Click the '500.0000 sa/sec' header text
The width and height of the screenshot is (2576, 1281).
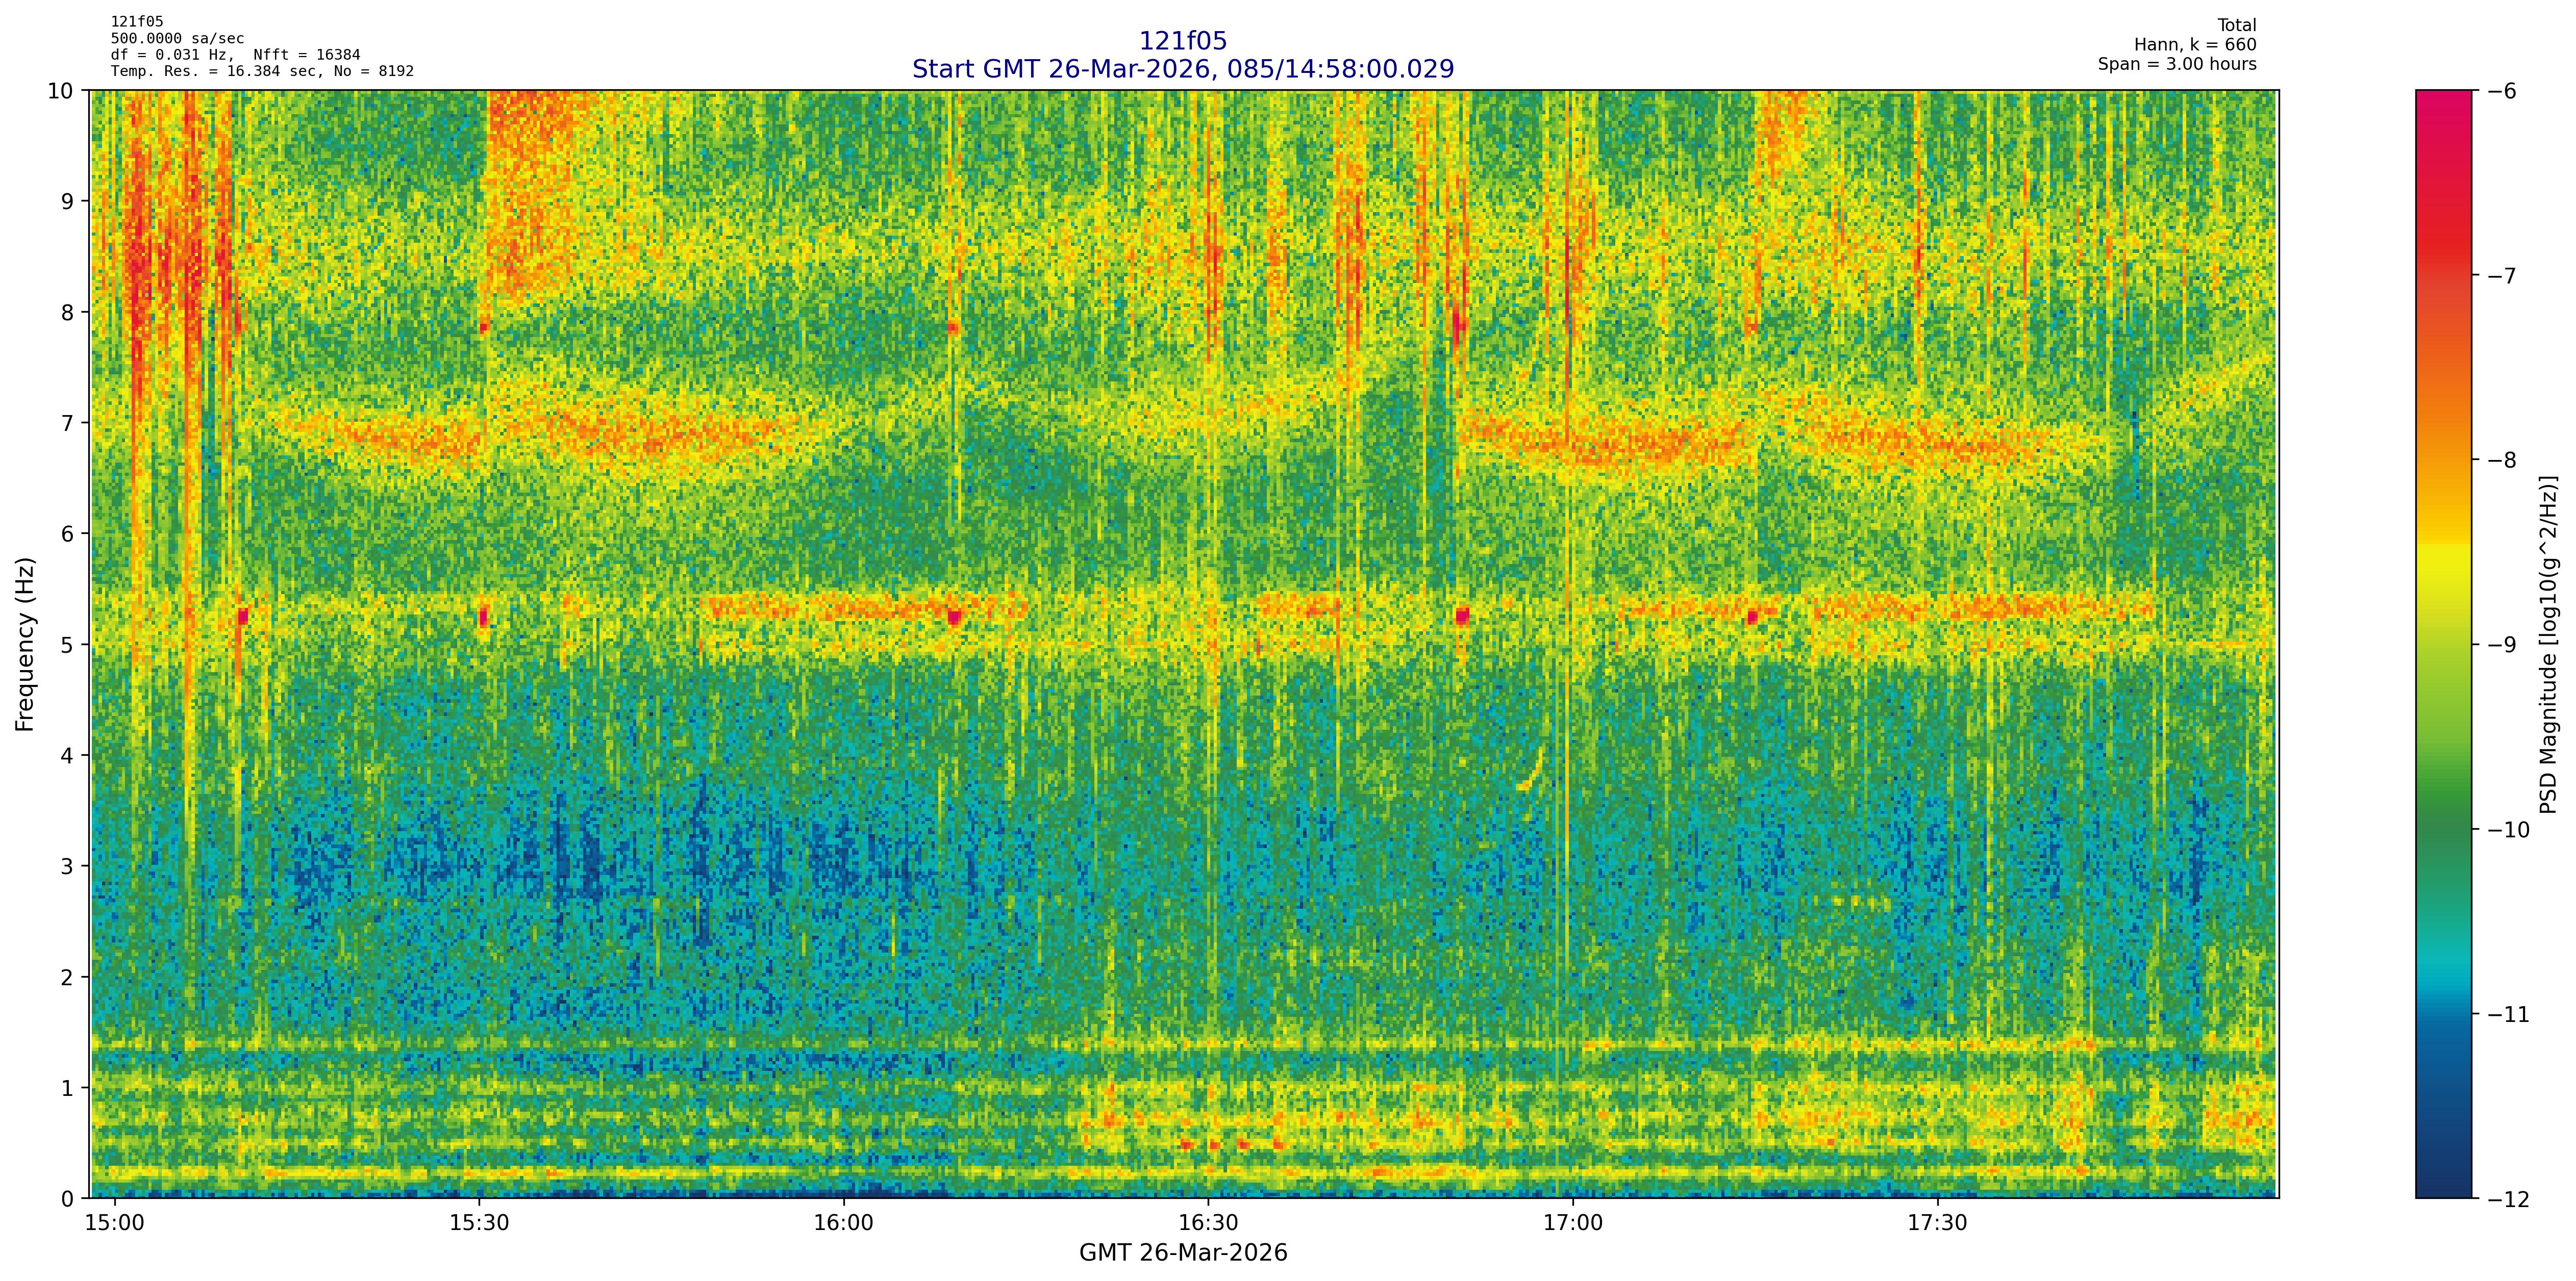177,39
